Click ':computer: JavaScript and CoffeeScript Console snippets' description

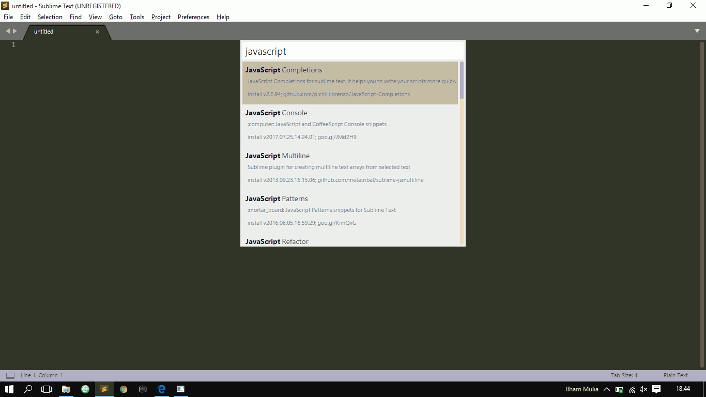(317, 124)
